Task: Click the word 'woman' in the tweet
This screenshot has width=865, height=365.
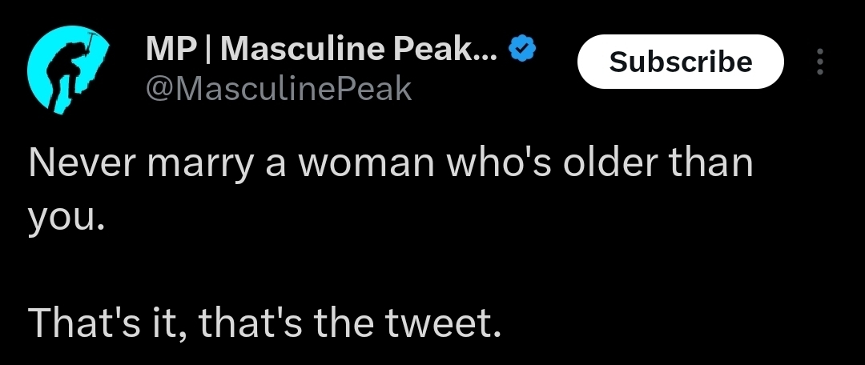Action: click(366, 165)
